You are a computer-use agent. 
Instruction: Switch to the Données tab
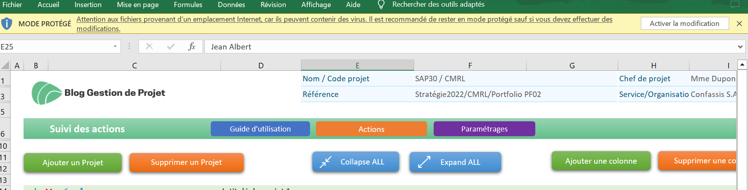click(x=232, y=5)
